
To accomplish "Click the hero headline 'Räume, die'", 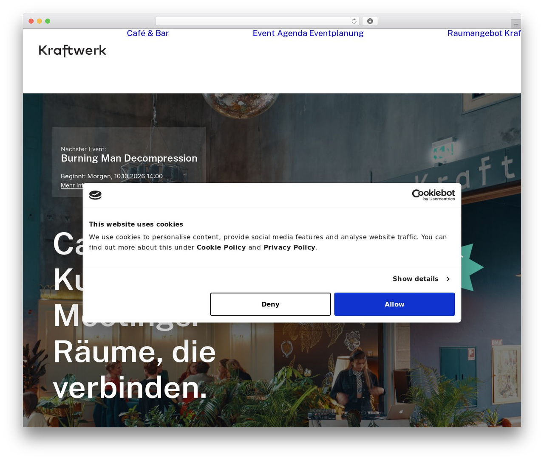I will (134, 352).
